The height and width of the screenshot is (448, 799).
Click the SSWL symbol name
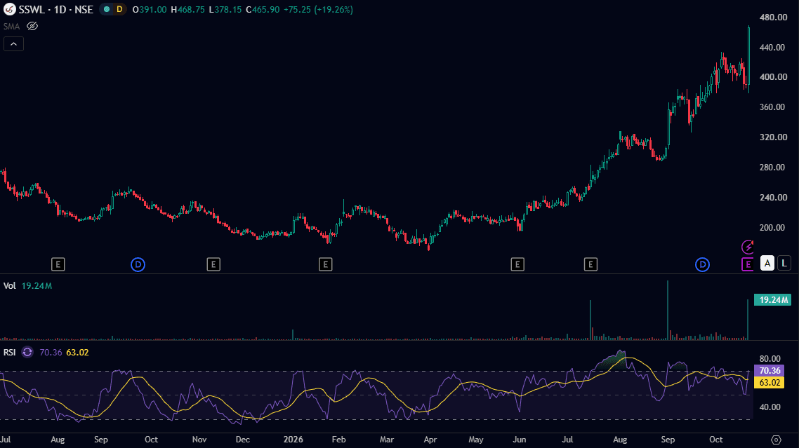tap(32, 10)
